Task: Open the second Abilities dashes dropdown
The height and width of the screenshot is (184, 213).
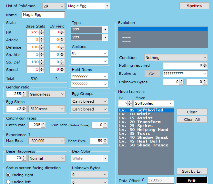Action: point(89,61)
